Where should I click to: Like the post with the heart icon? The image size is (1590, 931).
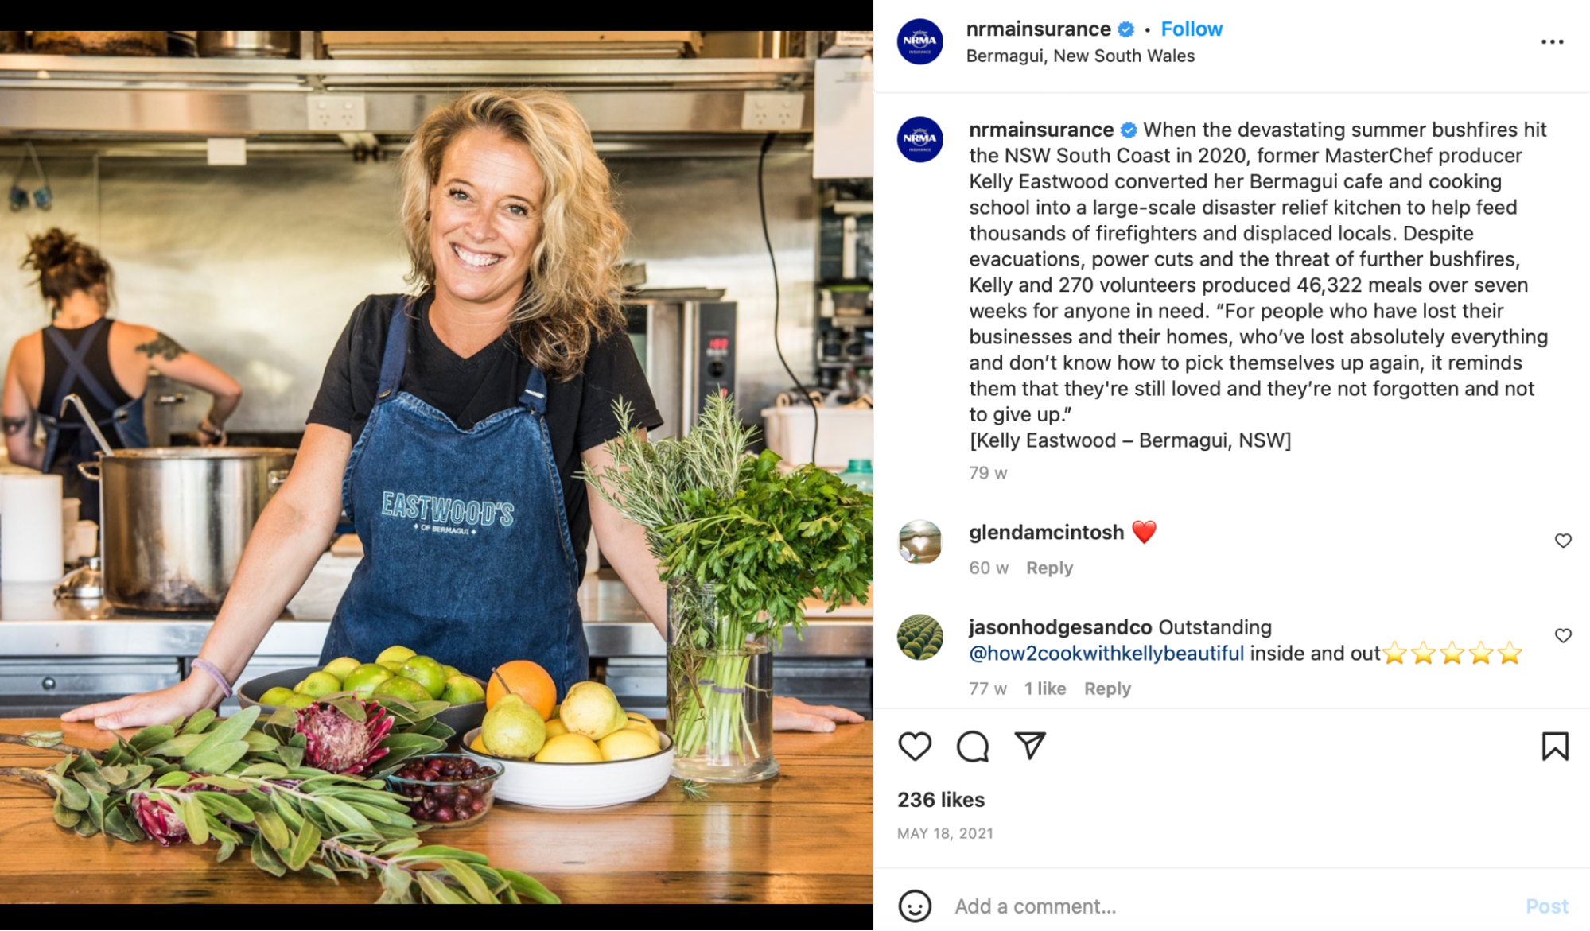coord(915,747)
